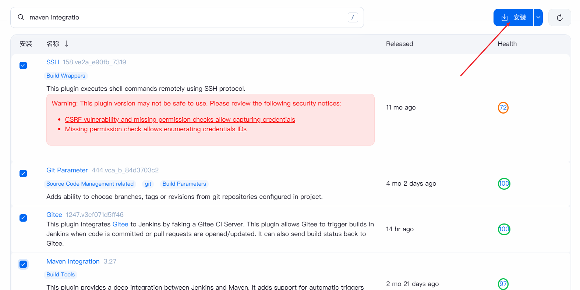Click the slash shortcut key hint icon
The image size is (580, 290).
353,17
